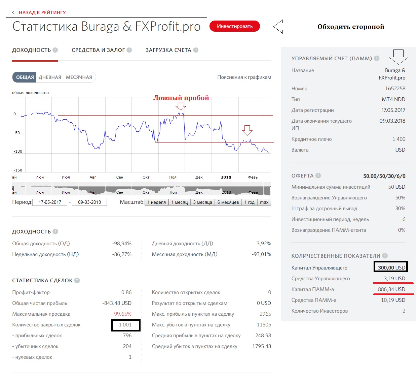419x380 pixels.
Task: Select the ОБЩАЯ chart mode
Action: (25, 77)
